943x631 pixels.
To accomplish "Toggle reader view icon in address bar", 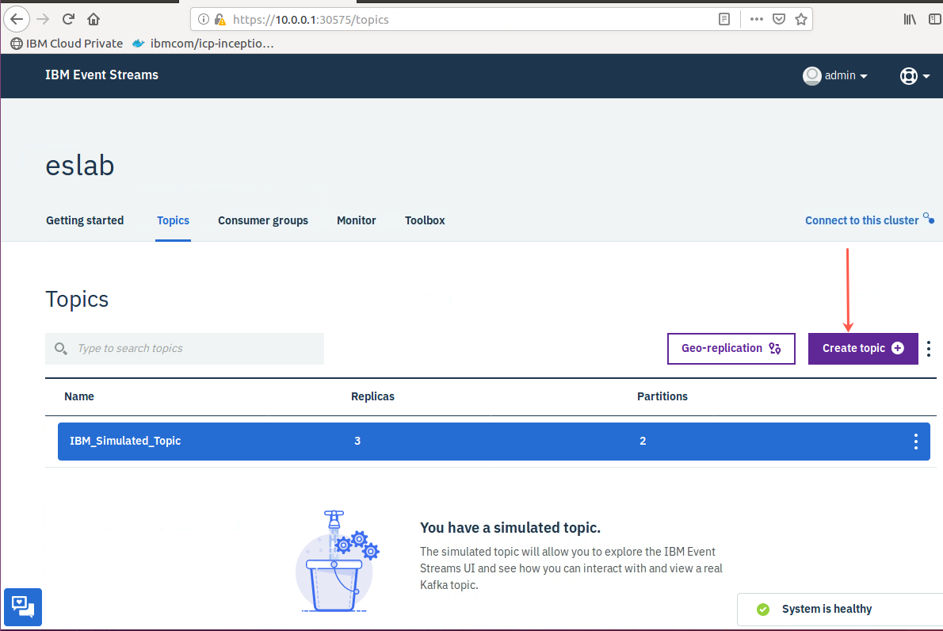I will (x=724, y=19).
